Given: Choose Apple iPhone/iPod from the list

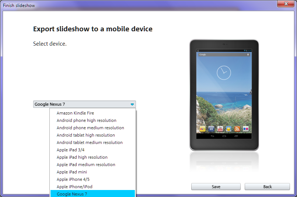Looking at the screenshot, I should coord(93,187).
